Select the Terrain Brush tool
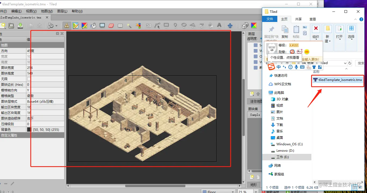This screenshot has width=367, height=193. click(75, 26)
